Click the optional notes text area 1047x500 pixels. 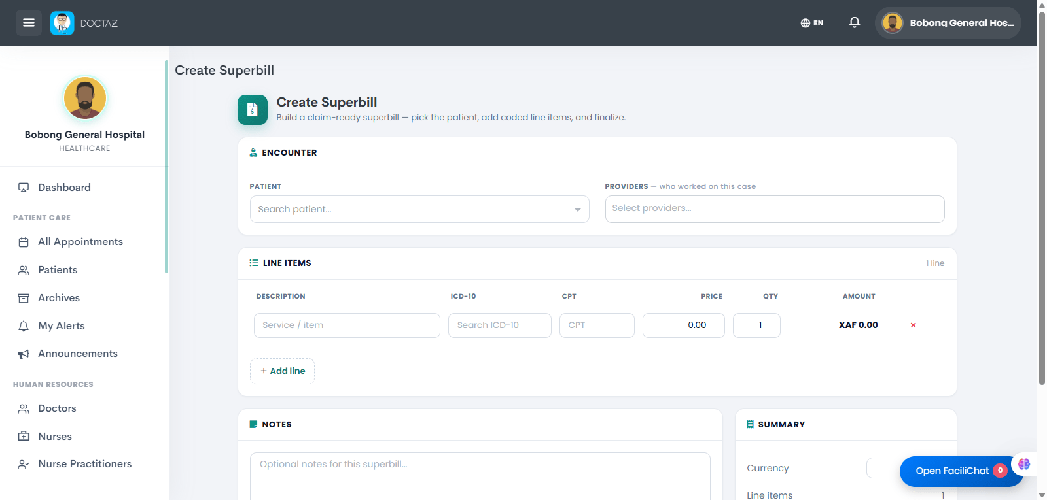click(x=480, y=476)
